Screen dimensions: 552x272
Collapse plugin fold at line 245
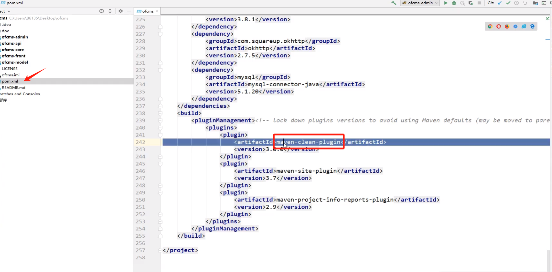pyautogui.click(x=160, y=164)
